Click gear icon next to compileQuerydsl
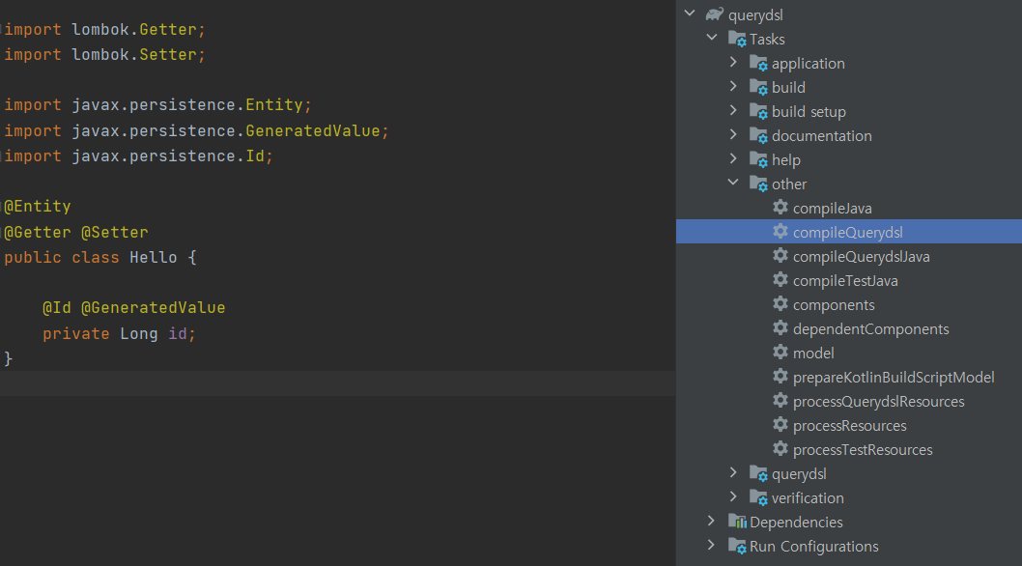 pos(781,232)
